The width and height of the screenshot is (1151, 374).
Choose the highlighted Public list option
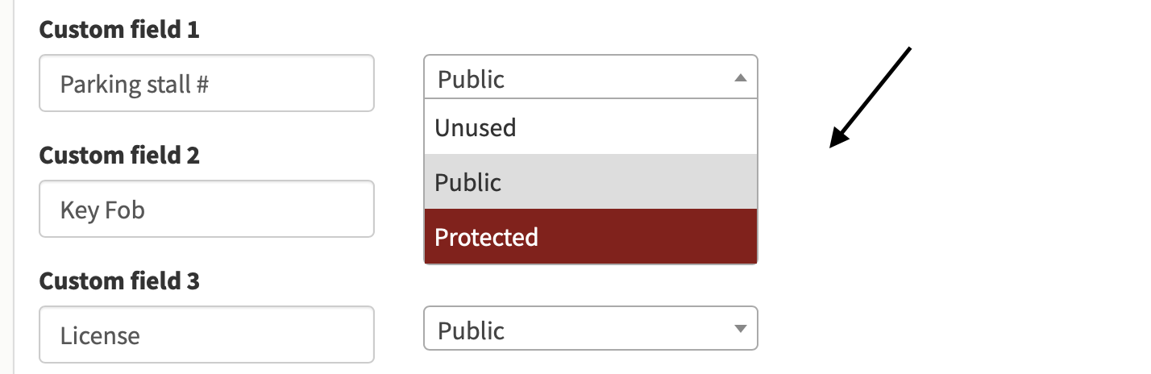(591, 181)
